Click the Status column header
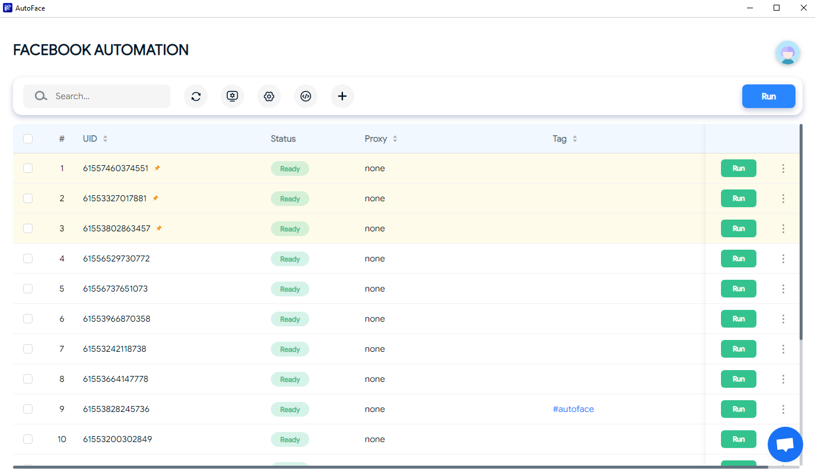Viewport: 815px width, 471px height. (x=283, y=139)
